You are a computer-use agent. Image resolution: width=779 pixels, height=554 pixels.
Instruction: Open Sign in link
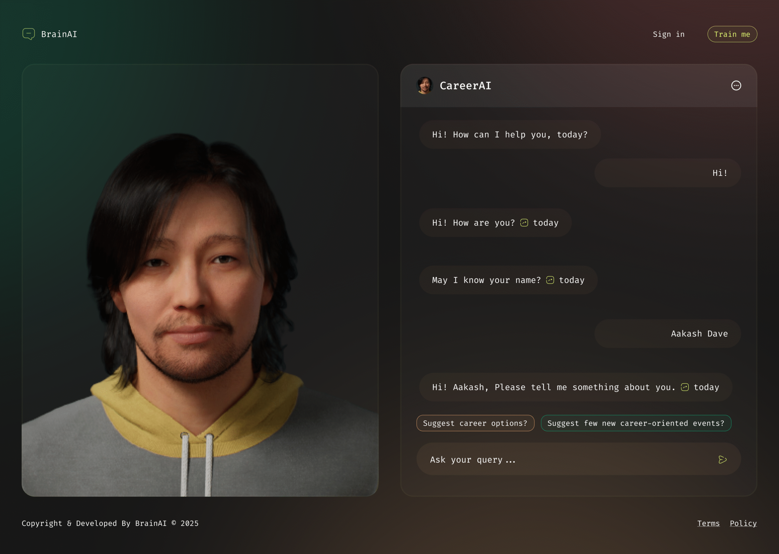point(669,34)
